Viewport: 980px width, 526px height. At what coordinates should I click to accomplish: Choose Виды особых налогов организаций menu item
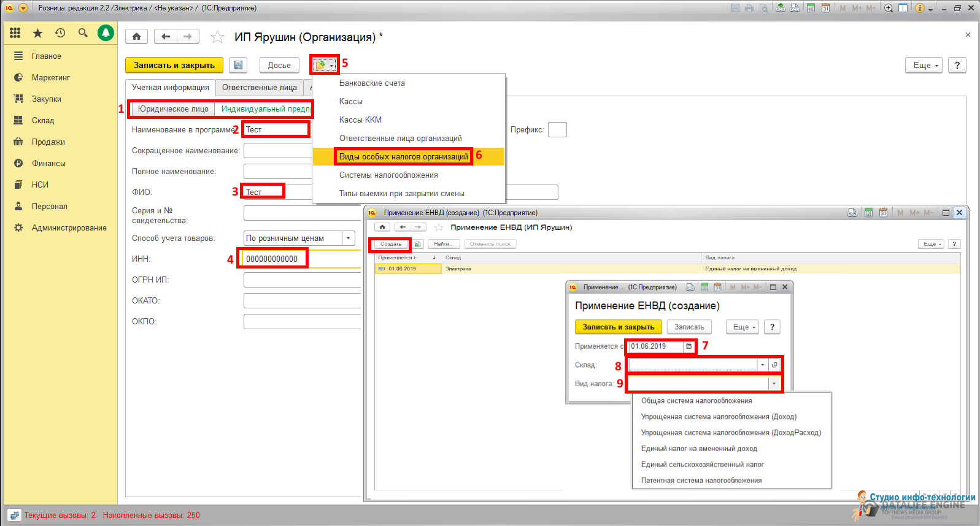click(403, 157)
